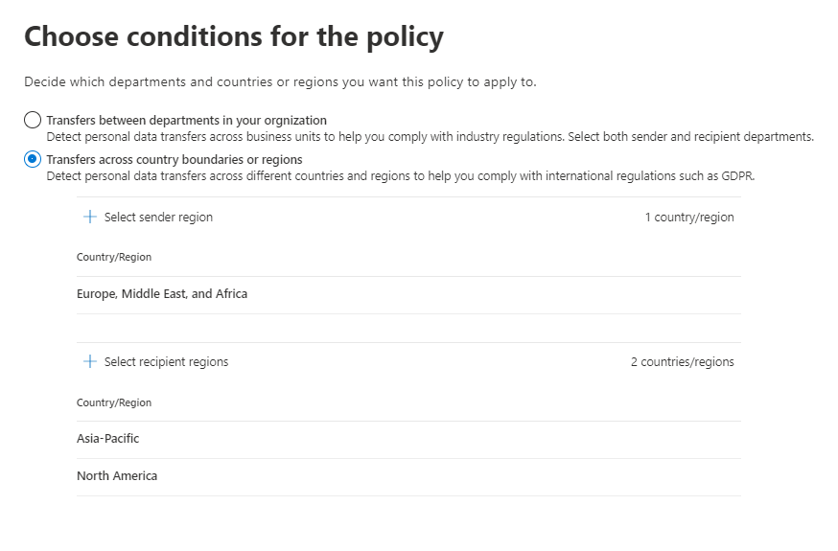Click the Country/Region header in the recipient list
838x551 pixels.
114,402
